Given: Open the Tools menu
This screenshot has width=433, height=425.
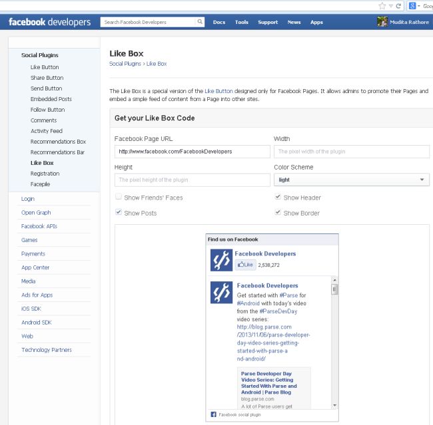Looking at the screenshot, I should [x=242, y=22].
